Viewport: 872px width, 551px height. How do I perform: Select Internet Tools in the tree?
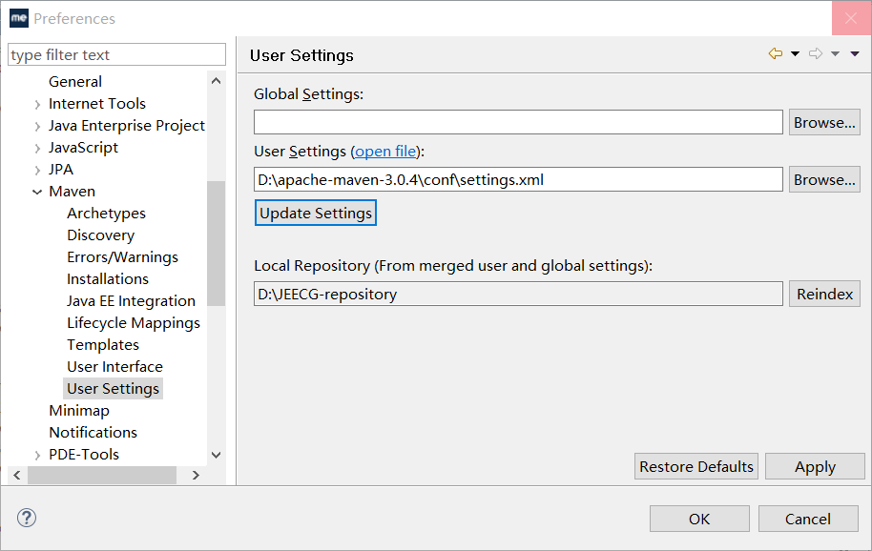coord(96,104)
